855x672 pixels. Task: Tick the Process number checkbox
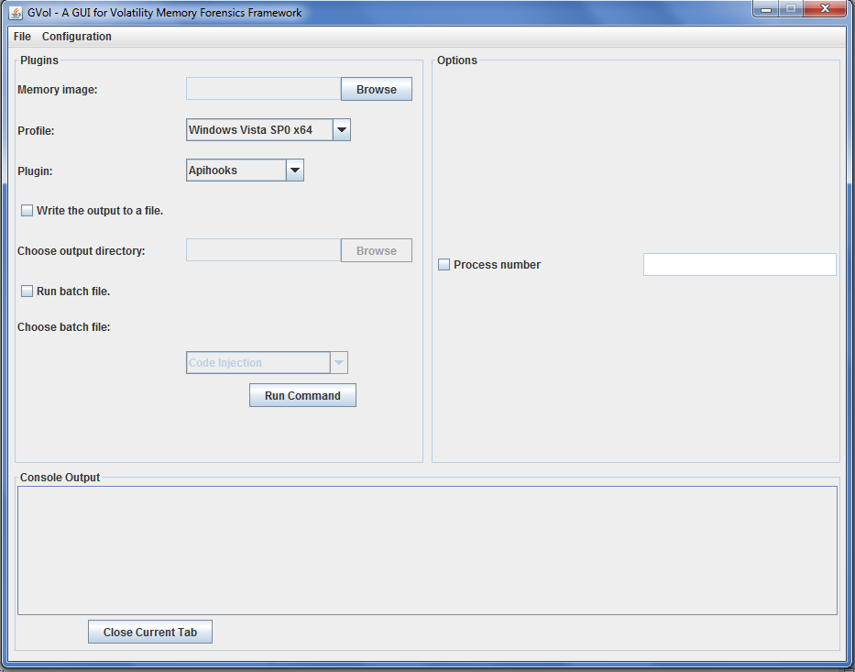(x=444, y=265)
